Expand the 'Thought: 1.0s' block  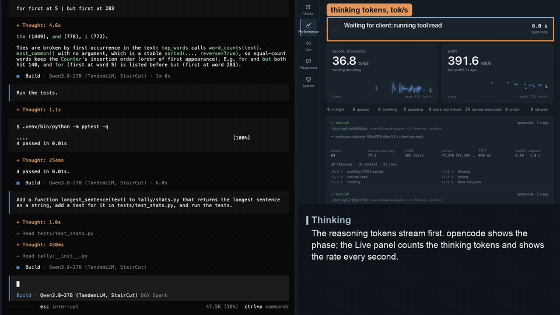tap(38, 222)
